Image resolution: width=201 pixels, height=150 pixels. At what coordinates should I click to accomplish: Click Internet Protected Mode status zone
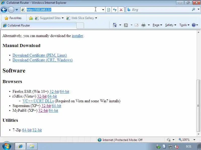(120, 140)
